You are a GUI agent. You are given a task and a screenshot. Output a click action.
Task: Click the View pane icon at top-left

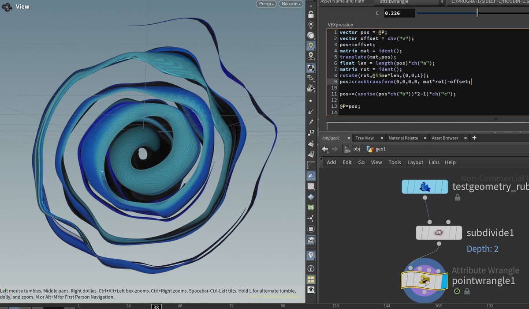pos(6,7)
